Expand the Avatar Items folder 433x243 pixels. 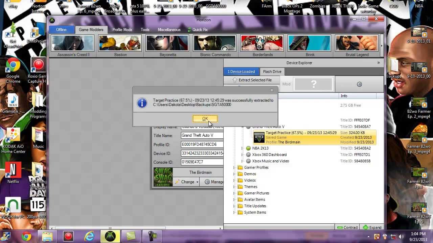point(234,199)
